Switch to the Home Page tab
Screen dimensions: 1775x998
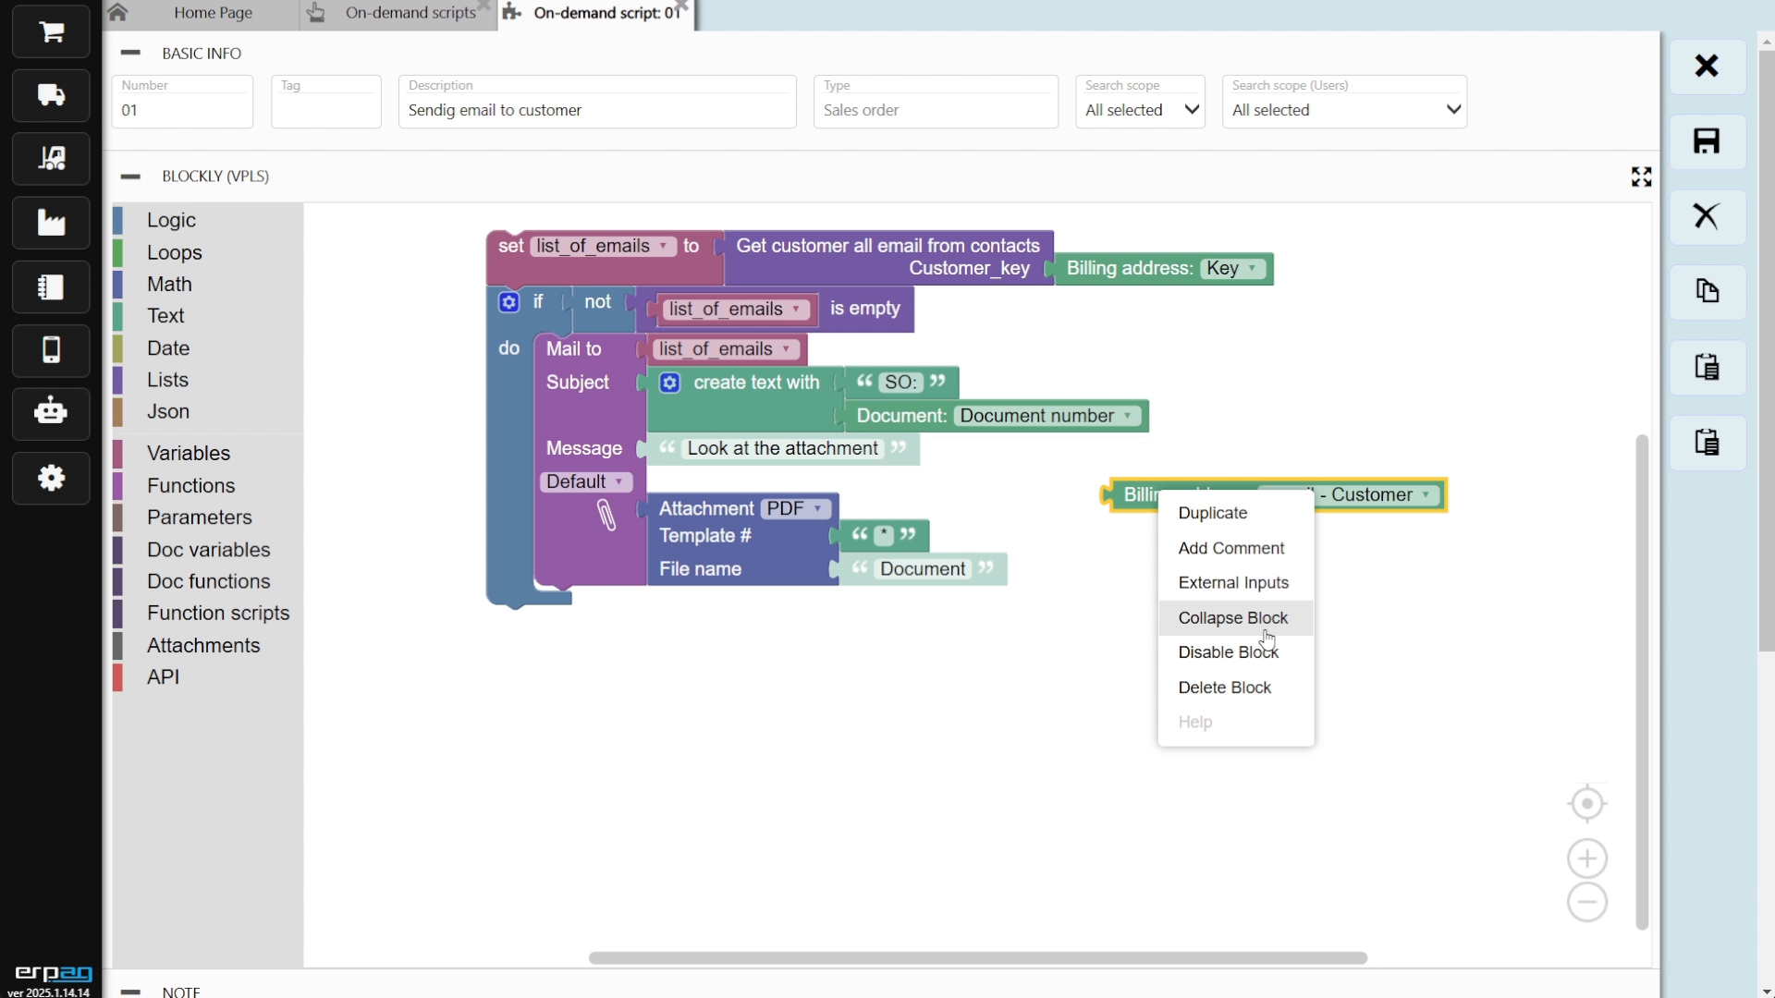coord(212,13)
